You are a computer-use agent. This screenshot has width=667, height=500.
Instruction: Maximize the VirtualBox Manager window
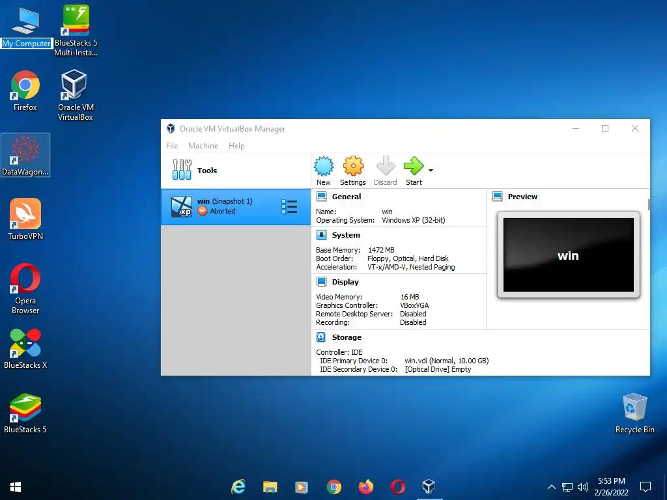[x=605, y=128]
